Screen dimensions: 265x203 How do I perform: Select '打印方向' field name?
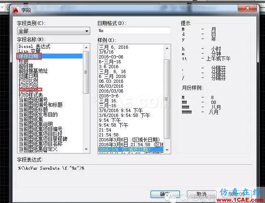coord(28,85)
